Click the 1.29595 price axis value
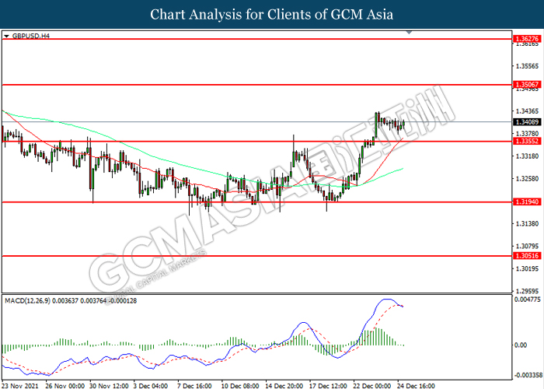544x389 pixels. pos(528,291)
